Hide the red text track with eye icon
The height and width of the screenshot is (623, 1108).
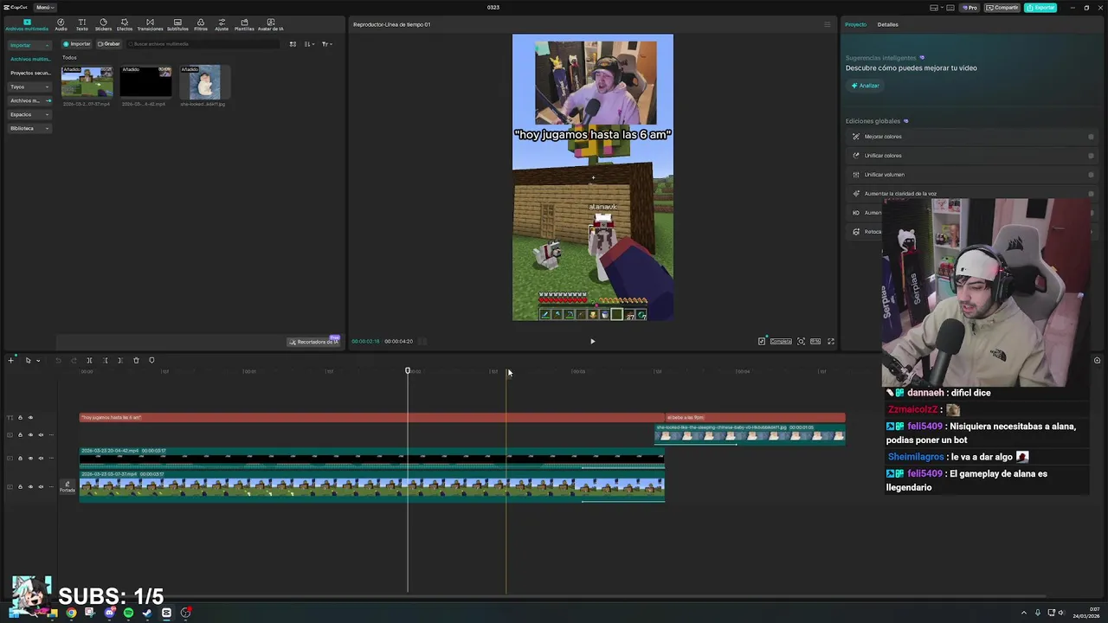[x=30, y=418]
